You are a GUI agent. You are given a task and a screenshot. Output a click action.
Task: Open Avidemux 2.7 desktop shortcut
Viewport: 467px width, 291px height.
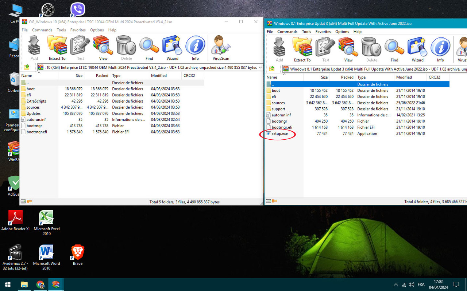click(15, 257)
